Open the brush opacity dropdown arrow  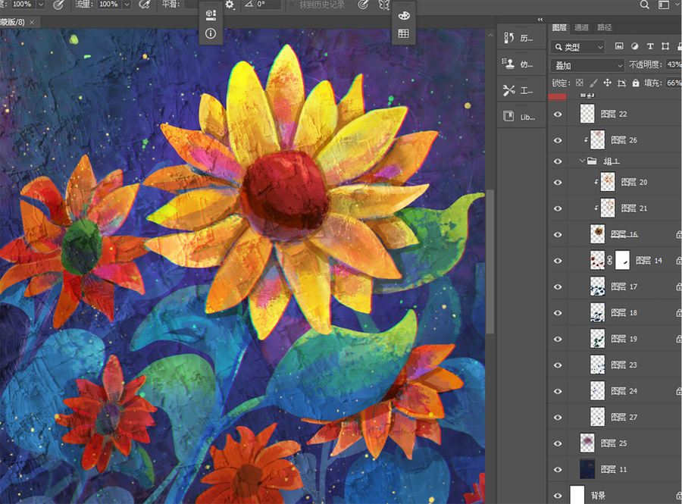pos(41,5)
